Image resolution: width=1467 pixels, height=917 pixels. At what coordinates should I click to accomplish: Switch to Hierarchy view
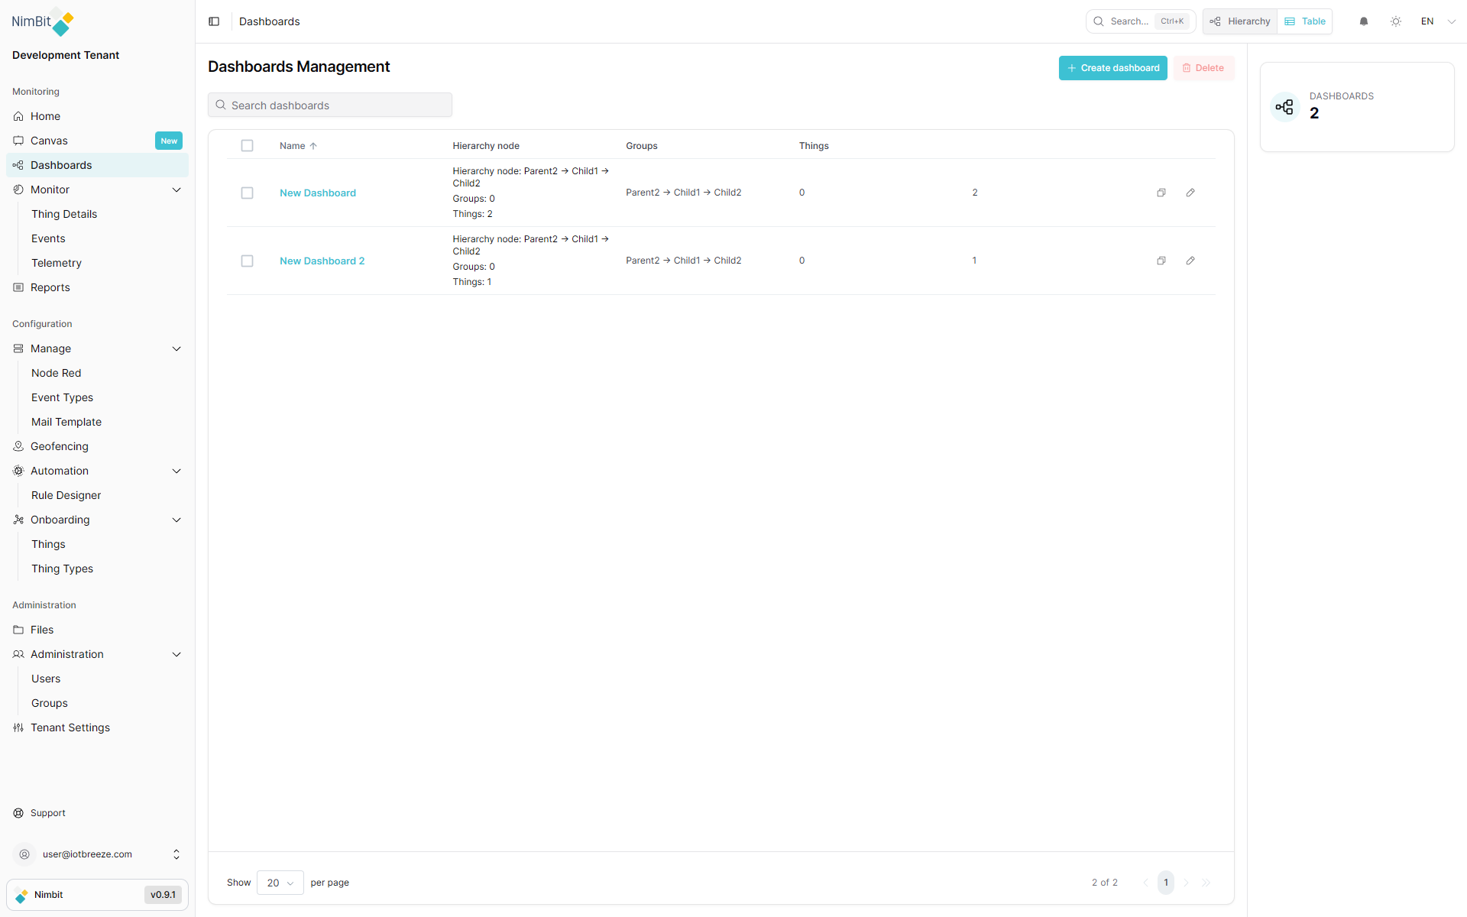click(1240, 21)
